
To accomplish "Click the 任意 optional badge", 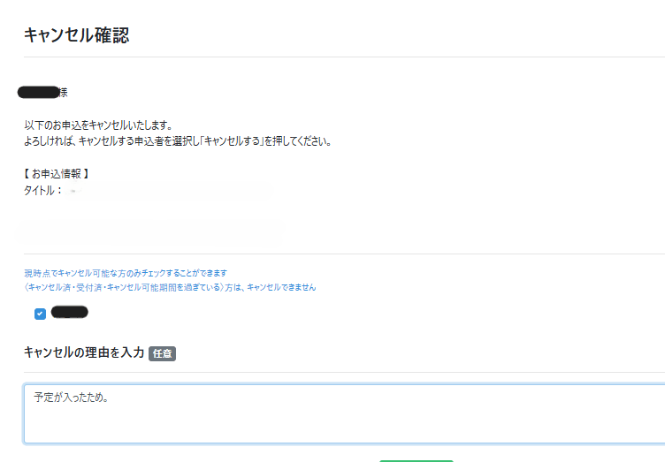I will pos(163,353).
